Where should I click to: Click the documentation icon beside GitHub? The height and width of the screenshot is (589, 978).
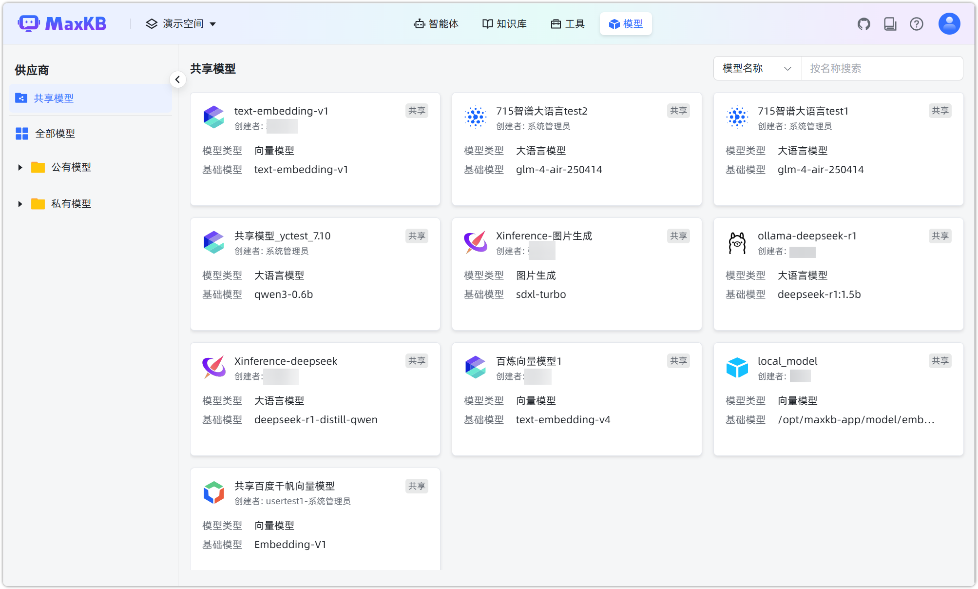tap(890, 23)
